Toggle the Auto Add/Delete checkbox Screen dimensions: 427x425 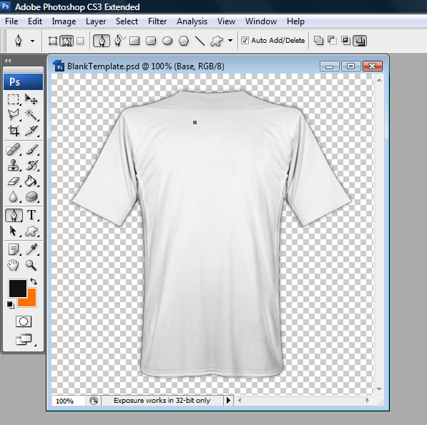(245, 41)
